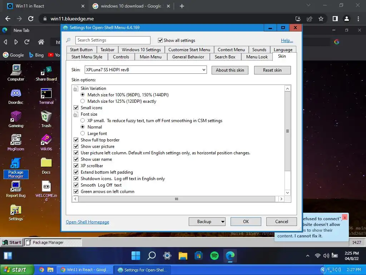Open Edge from the Win11 taskbar
The height and width of the screenshot is (275, 366).
coord(230,256)
